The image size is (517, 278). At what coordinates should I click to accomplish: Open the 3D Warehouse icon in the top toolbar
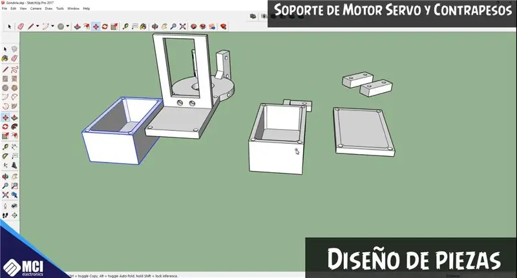(193, 26)
